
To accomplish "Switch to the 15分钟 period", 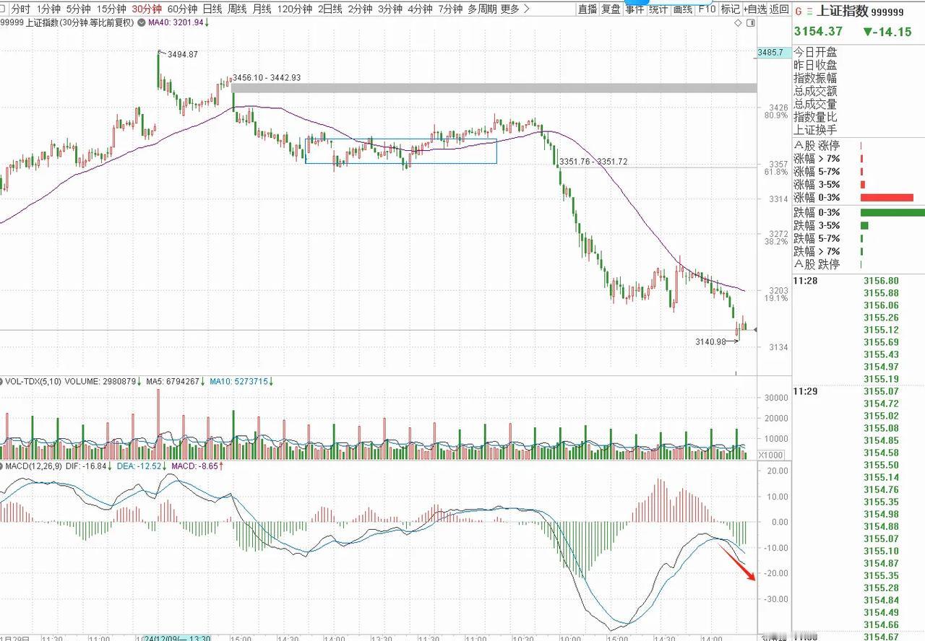I will coord(111,9).
